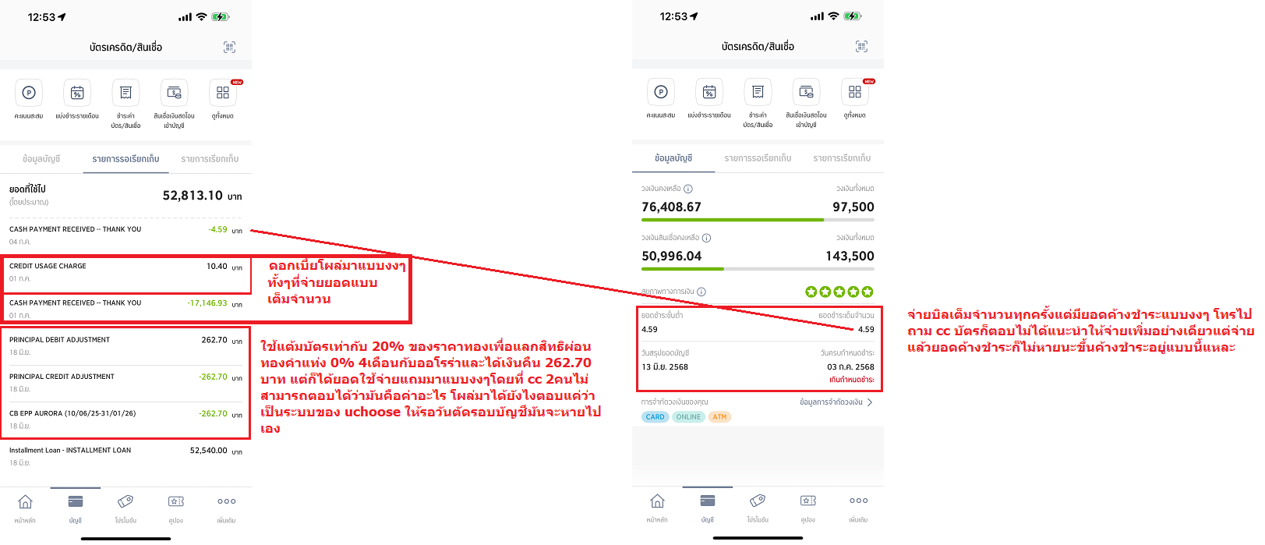Open ชำระค่าบัตร/สินเชื่อ bill icon on right phone
The image size is (1265, 545).
[758, 92]
